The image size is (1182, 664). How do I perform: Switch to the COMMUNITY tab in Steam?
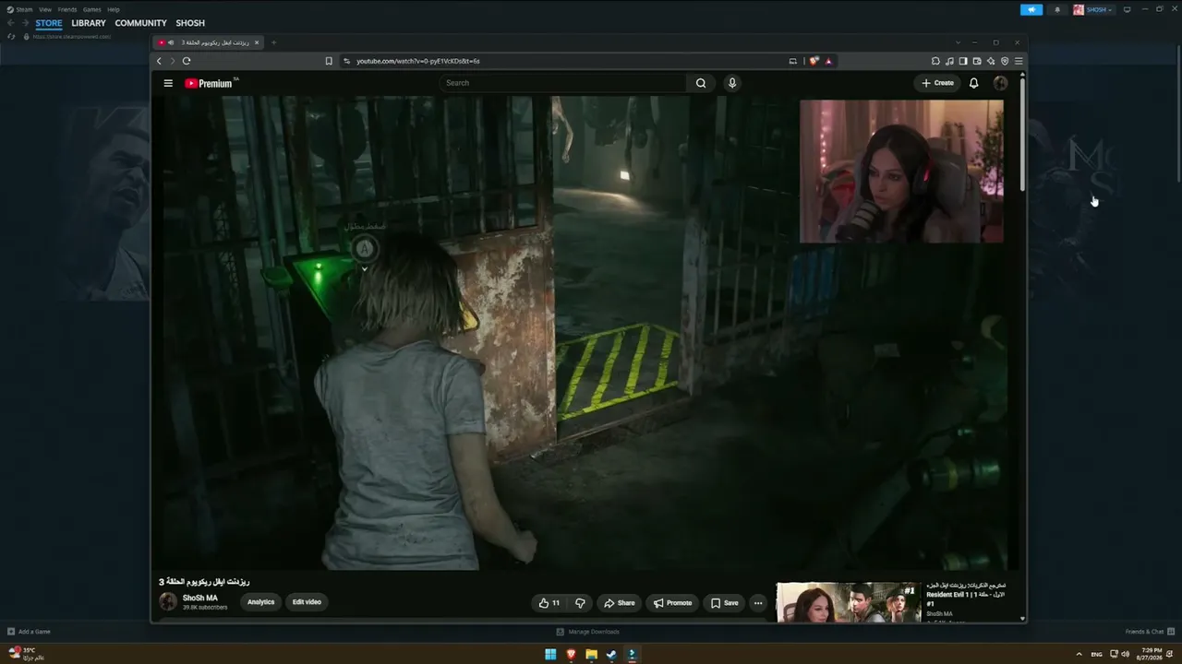(x=140, y=23)
